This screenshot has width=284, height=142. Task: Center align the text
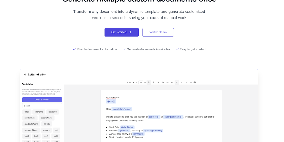[x=181, y=82]
